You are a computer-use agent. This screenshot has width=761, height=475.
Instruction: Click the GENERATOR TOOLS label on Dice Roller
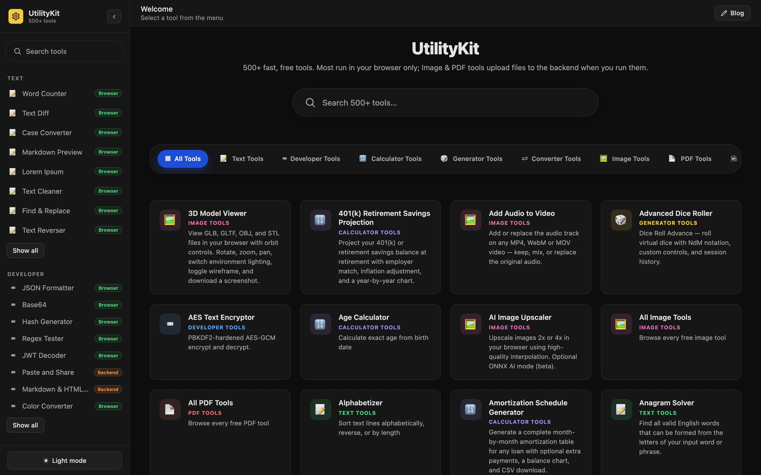coord(668,223)
